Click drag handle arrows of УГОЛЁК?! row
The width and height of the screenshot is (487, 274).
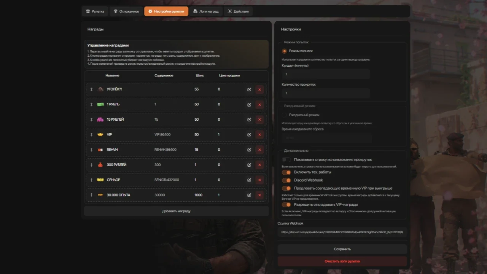click(91, 89)
